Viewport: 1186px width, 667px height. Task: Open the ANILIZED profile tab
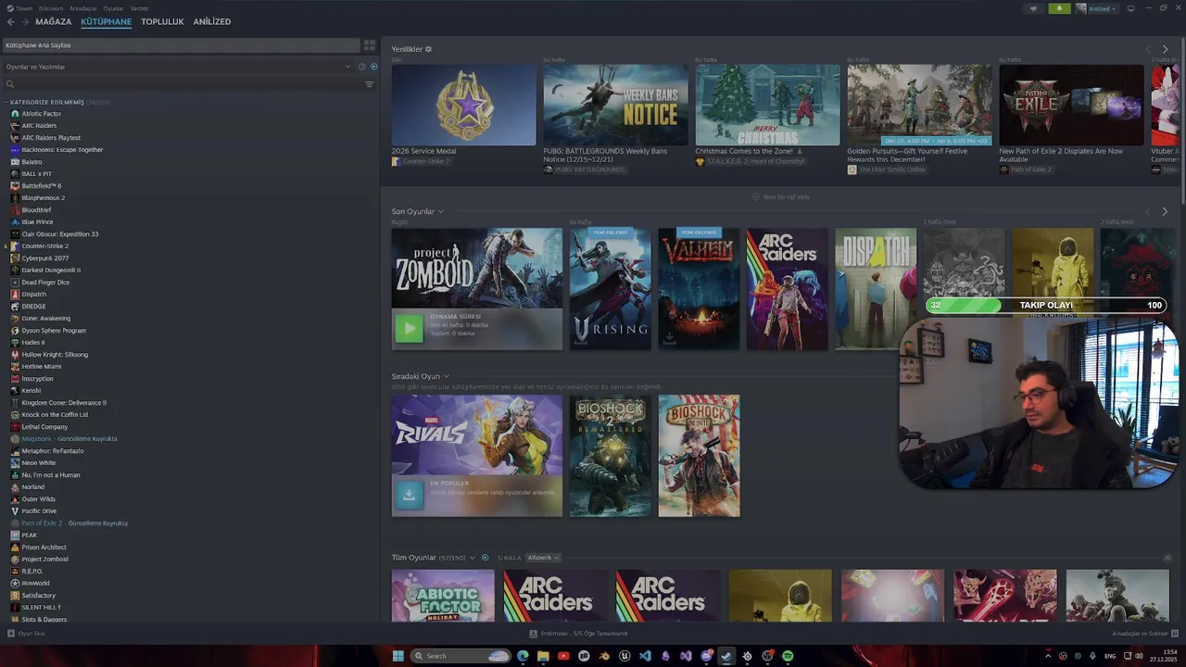coord(212,21)
